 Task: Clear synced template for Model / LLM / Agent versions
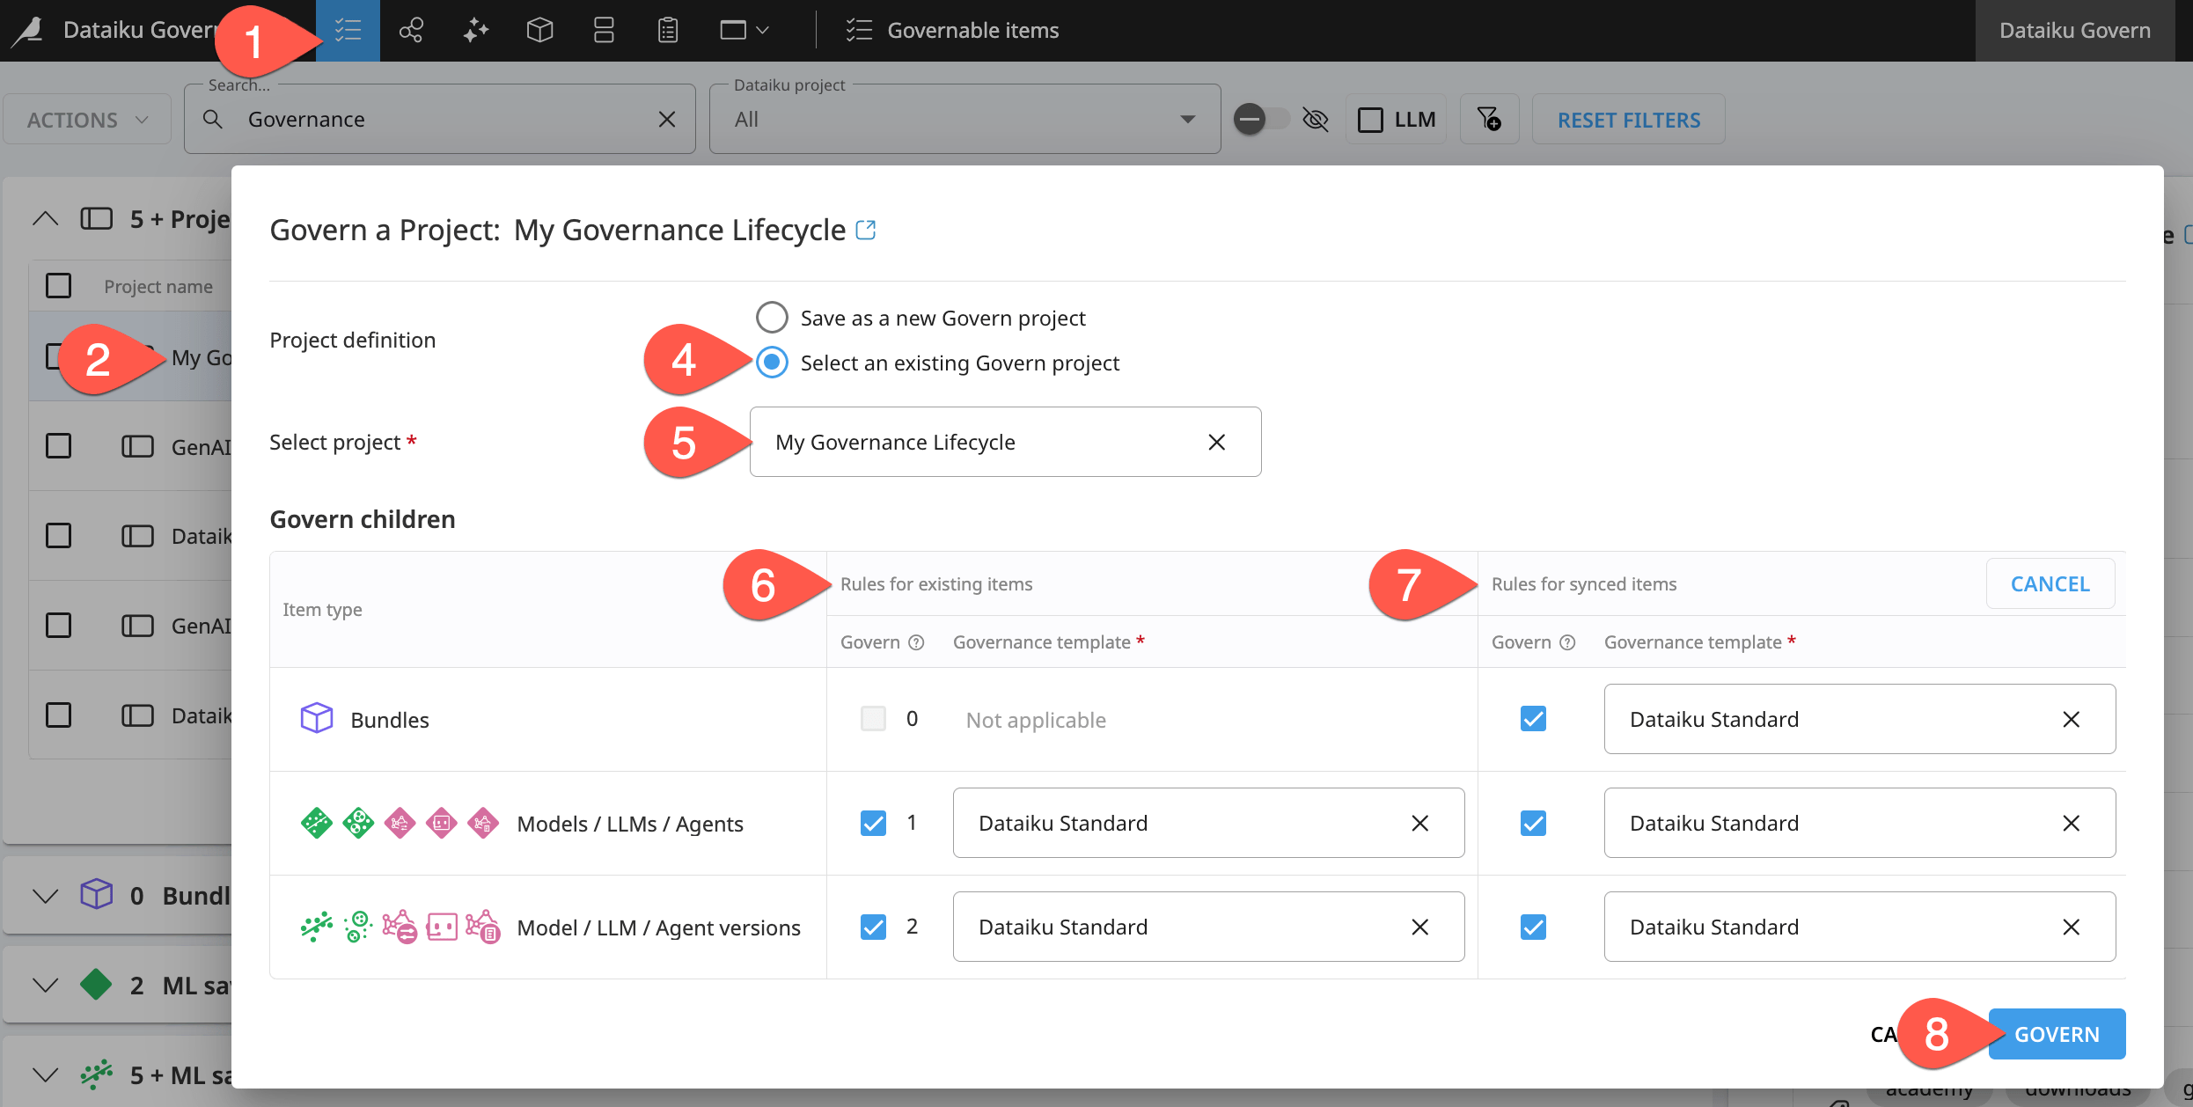(x=2072, y=927)
